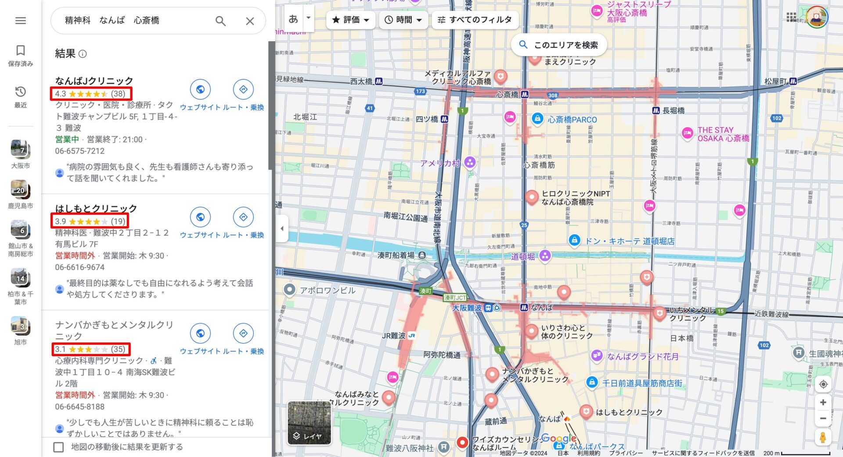Open the 最近 recent history

click(x=20, y=97)
